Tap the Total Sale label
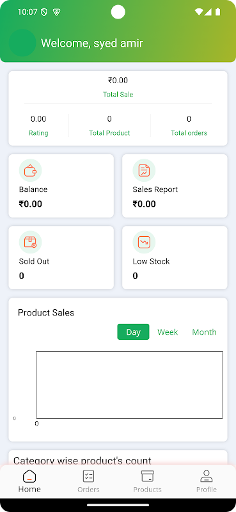Image resolution: width=236 pixels, height=512 pixels. point(118,94)
